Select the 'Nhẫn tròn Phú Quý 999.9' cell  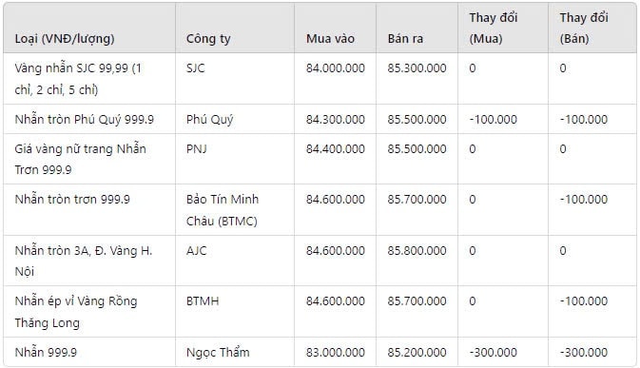[84, 120]
